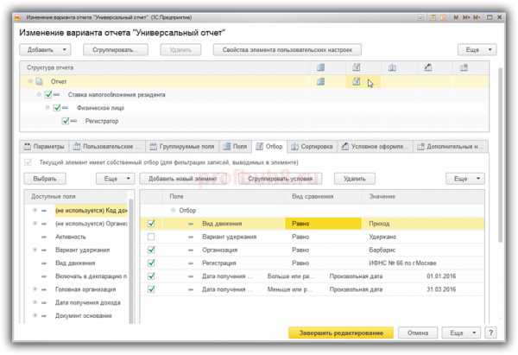
Task: Open the calculator from the title bar
Action: pos(433,17)
